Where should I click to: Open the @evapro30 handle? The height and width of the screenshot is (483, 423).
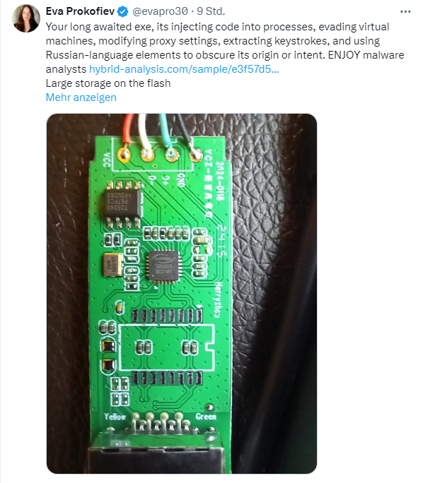[x=160, y=11]
